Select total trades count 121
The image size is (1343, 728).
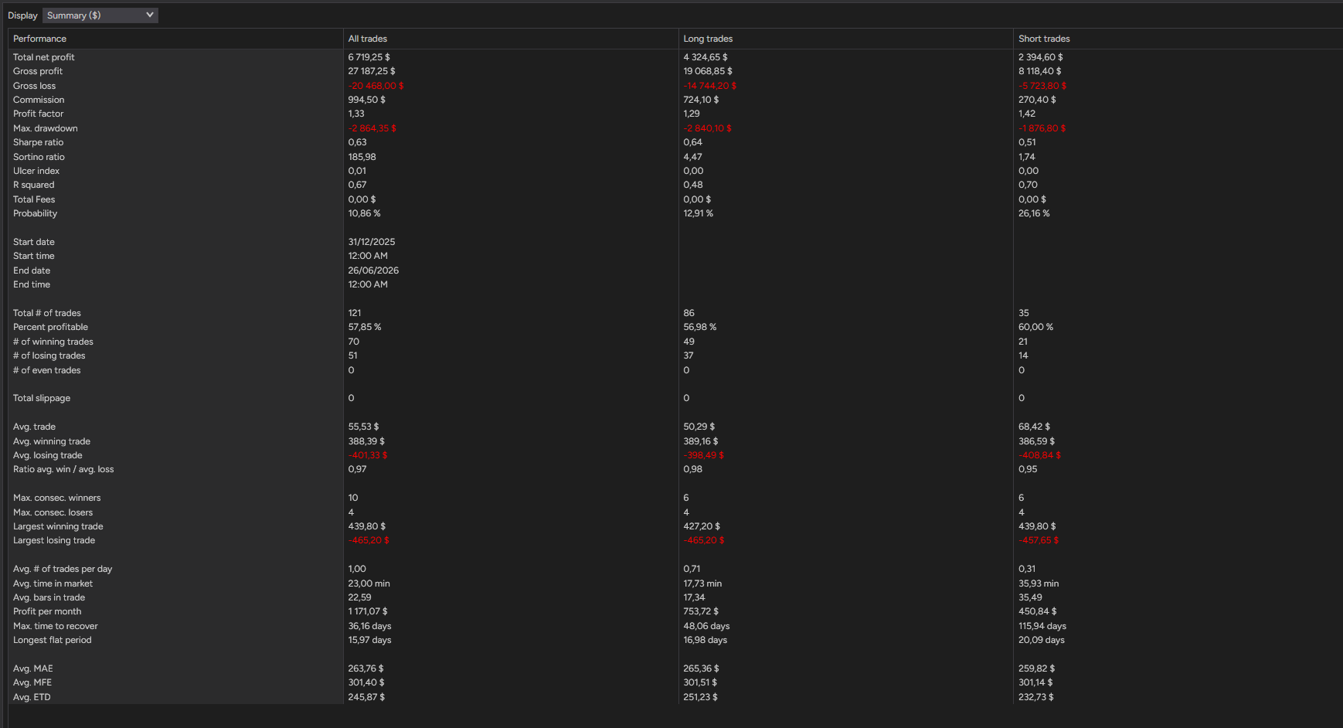click(355, 313)
